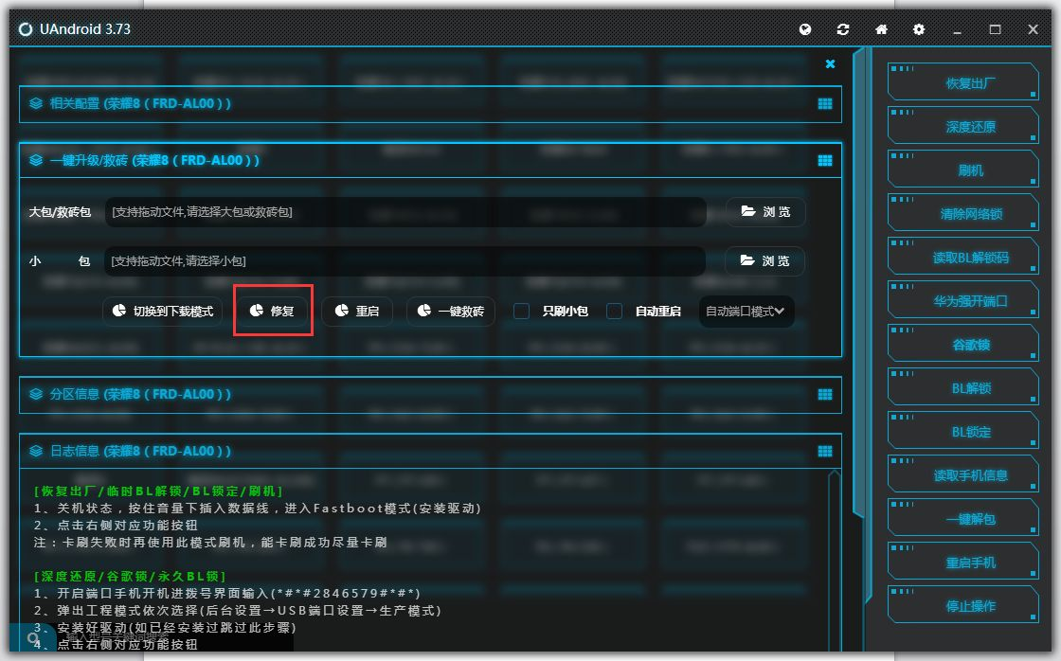
Task: Select 华为强开端口 in right sidebar
Action: (x=963, y=299)
